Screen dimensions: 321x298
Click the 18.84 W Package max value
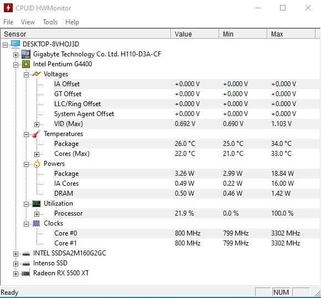click(282, 174)
